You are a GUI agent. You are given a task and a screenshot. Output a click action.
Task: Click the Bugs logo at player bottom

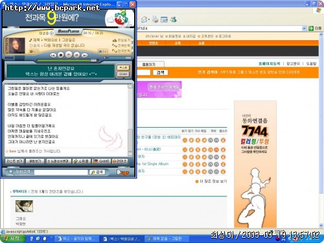click(122, 172)
